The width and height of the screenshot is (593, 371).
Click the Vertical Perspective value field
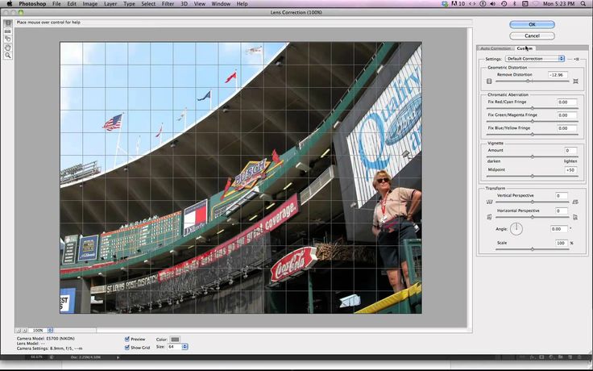coord(562,195)
